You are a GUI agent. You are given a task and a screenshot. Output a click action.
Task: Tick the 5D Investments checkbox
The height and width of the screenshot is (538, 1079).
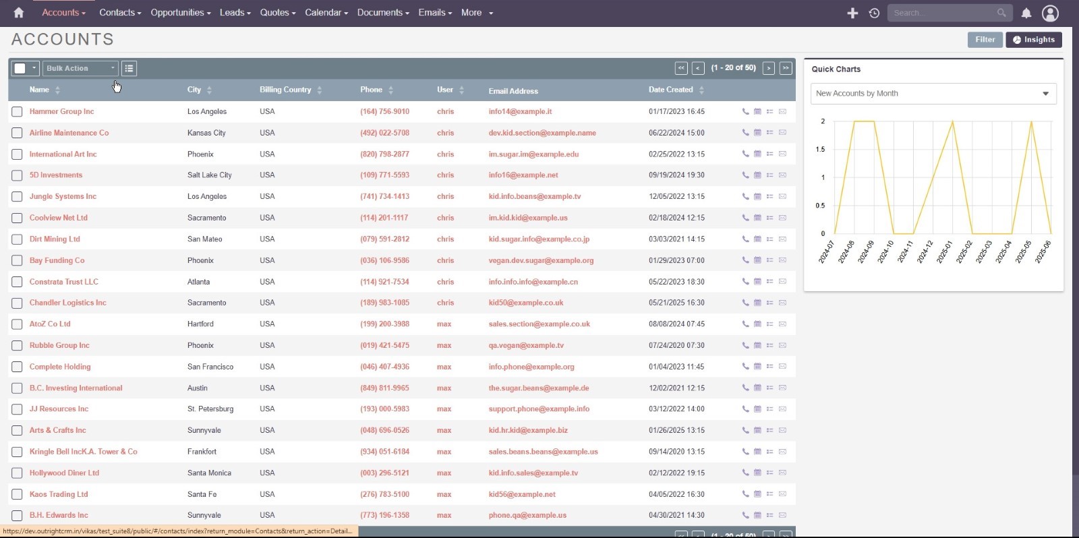pyautogui.click(x=17, y=175)
